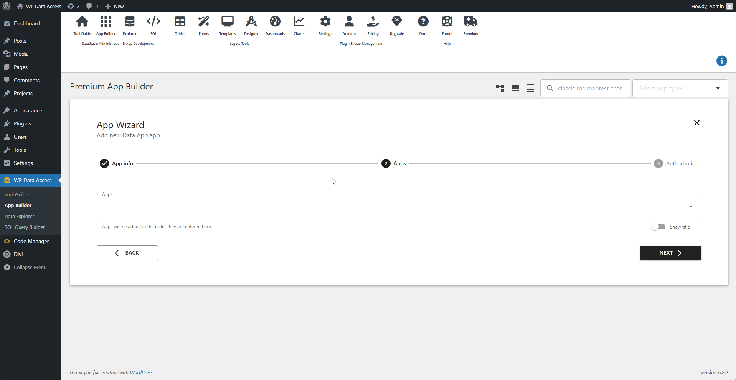Open the Charts legacy tool

coord(299,25)
